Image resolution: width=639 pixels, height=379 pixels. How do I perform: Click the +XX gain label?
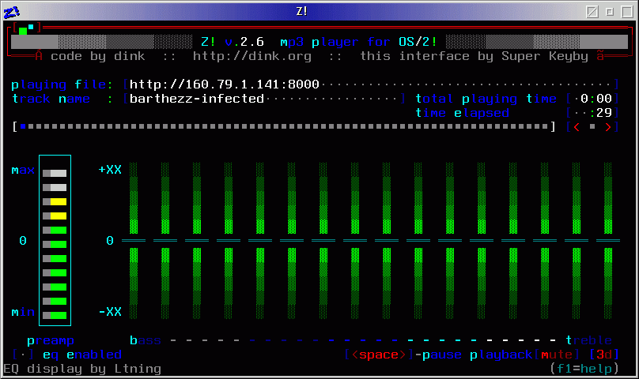click(x=110, y=170)
